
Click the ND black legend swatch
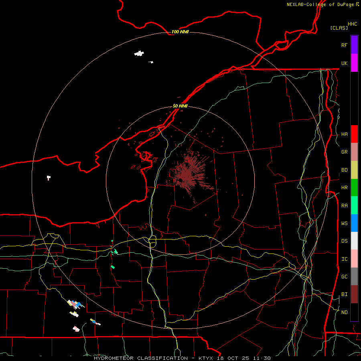click(354, 312)
